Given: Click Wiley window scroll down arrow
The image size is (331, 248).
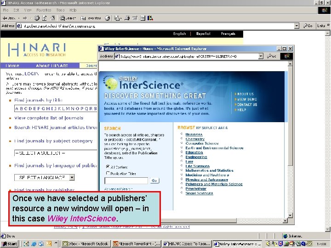Looking at the screenshot, I should click(x=290, y=215).
